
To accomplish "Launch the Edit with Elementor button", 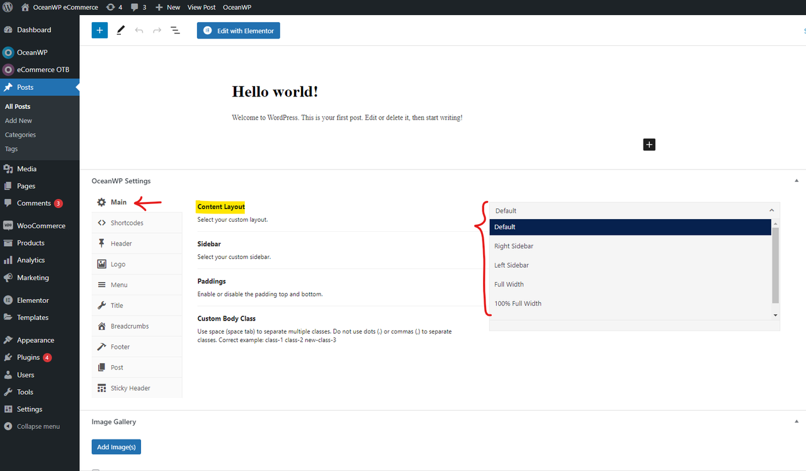I will tap(238, 30).
